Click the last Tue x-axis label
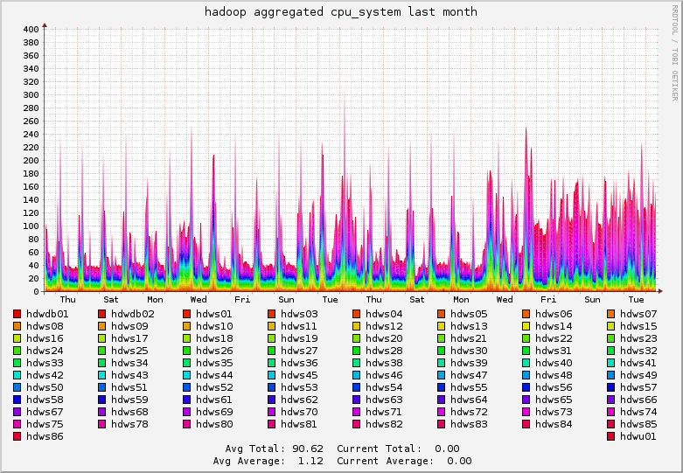Viewport: 683px width, 473px height. click(x=636, y=300)
